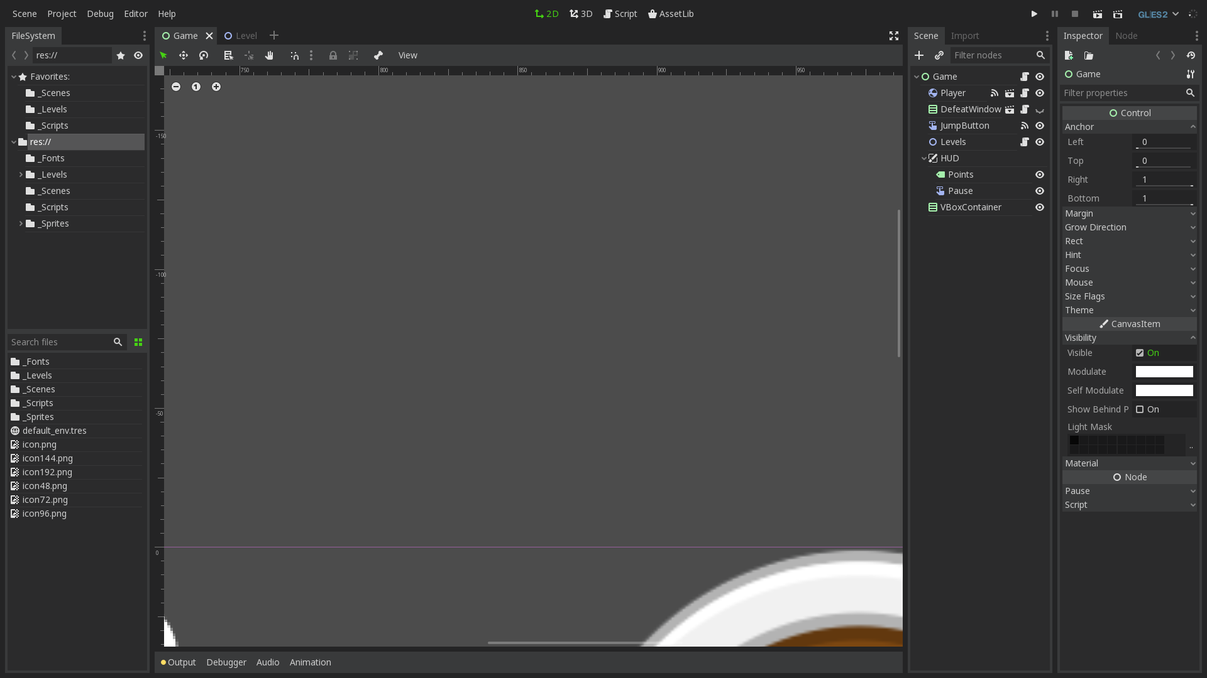Open script attached to Player node
This screenshot has width=1207, height=678.
pos(1025,93)
